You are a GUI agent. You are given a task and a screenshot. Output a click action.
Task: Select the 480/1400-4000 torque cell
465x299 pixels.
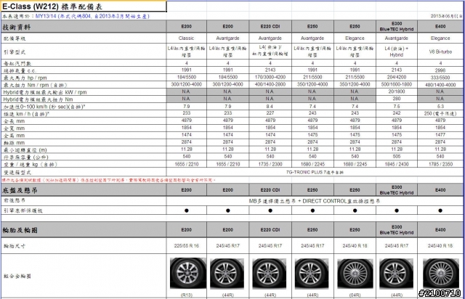(440, 85)
